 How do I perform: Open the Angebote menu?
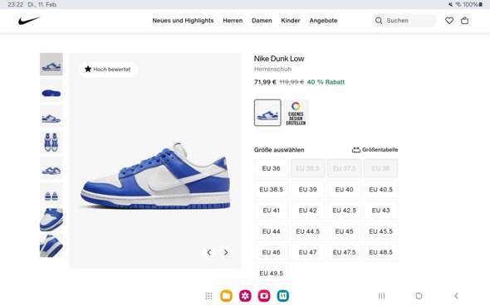click(323, 21)
